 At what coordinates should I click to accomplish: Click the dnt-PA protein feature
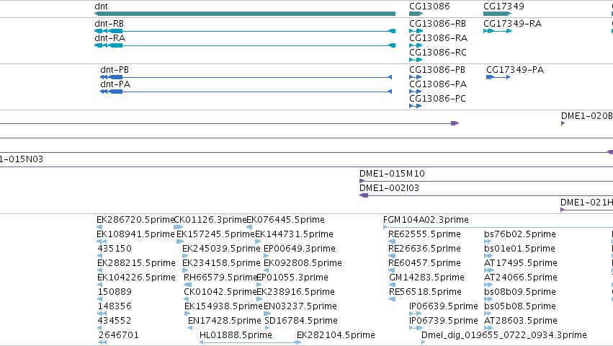[x=115, y=84]
